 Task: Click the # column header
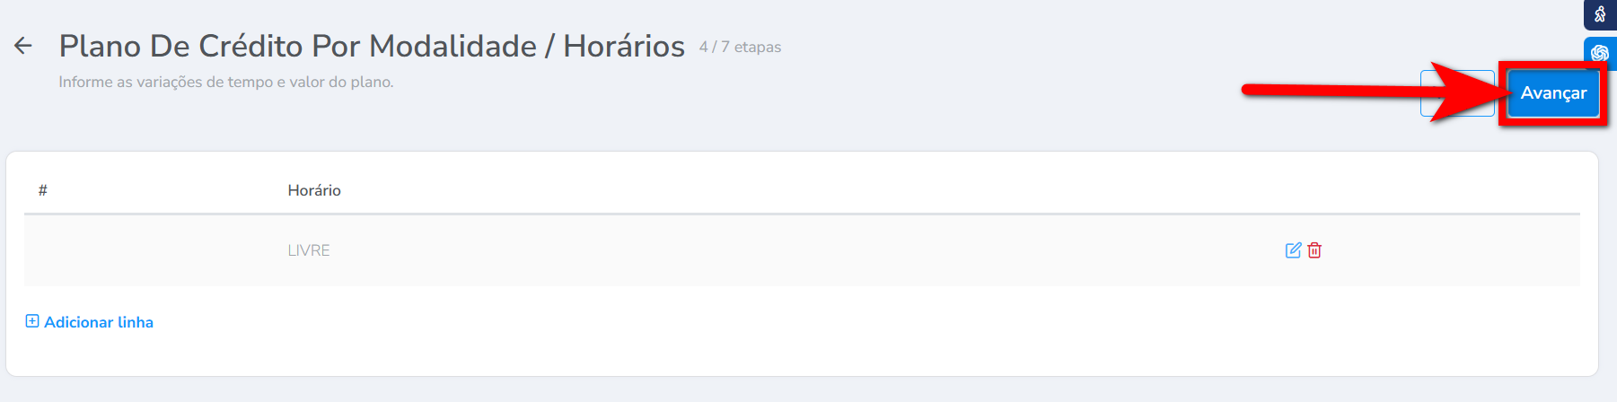[42, 190]
